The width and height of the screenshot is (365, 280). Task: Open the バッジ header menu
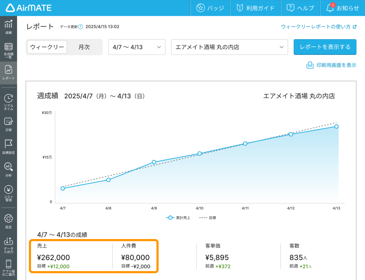point(210,8)
